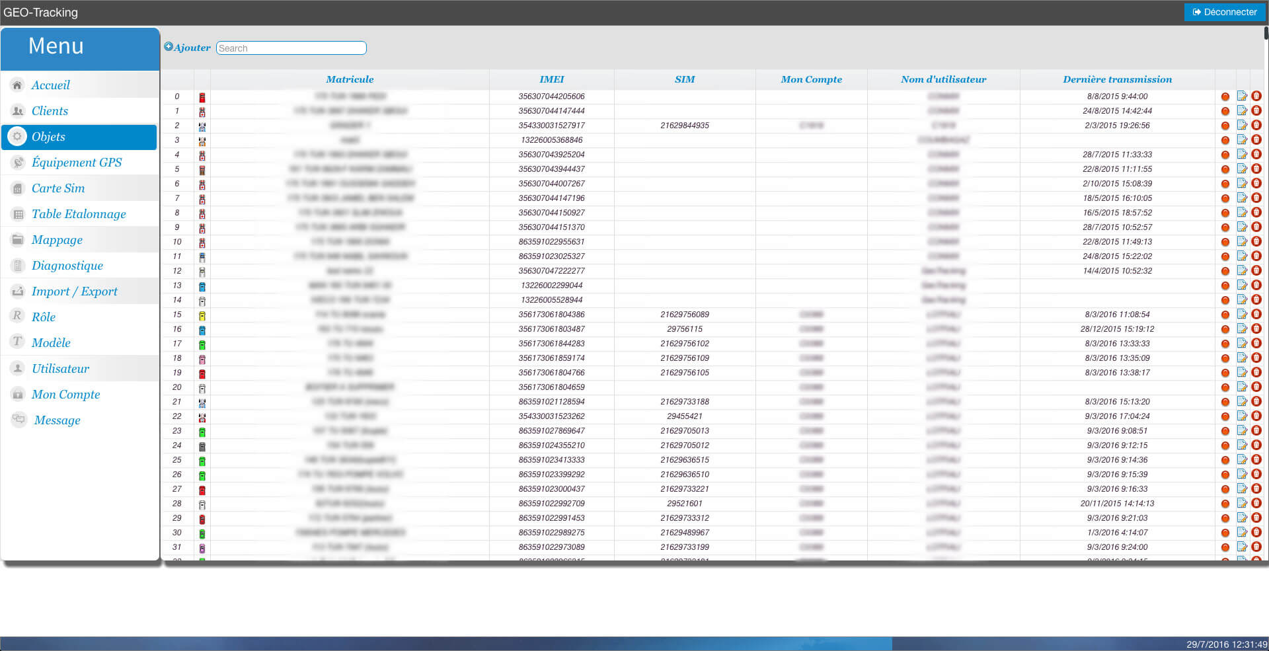1269x651 pixels.
Task: Click the vehicle icon in row 15
Action: 202,315
